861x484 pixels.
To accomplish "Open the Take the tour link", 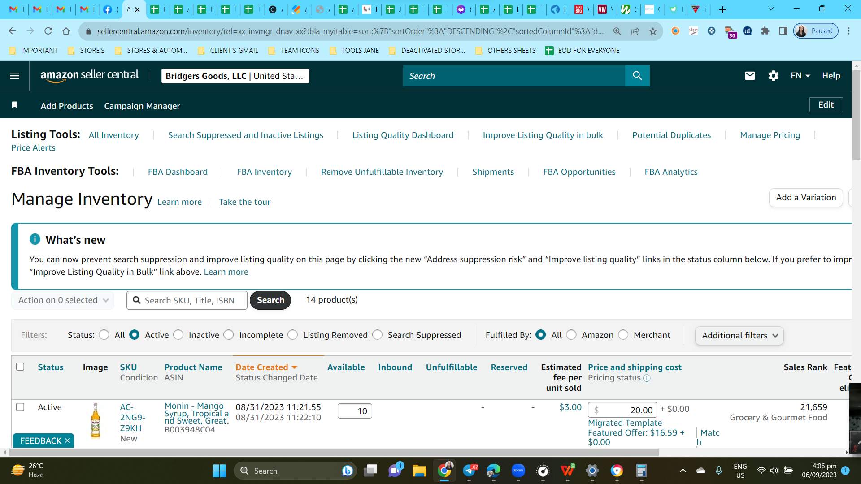I will (244, 202).
